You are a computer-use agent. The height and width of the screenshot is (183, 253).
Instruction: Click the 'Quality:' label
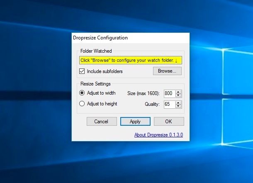tap(152, 104)
